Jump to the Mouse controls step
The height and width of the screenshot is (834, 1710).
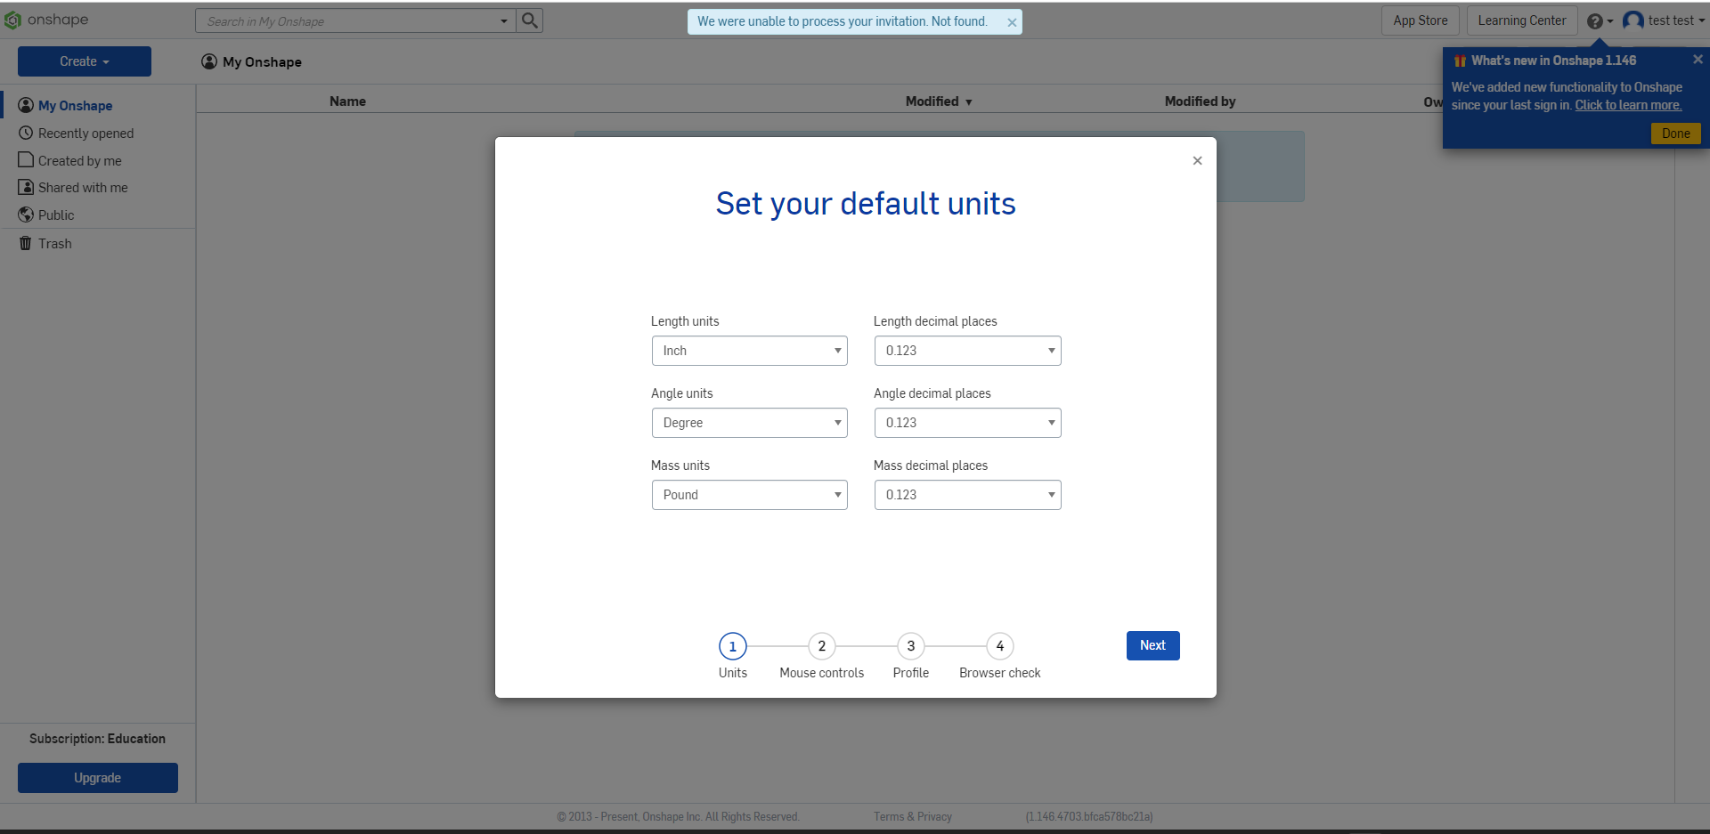coord(821,646)
